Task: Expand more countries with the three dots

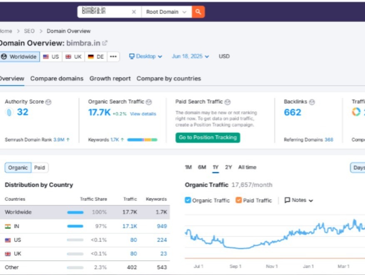Action: pos(113,56)
